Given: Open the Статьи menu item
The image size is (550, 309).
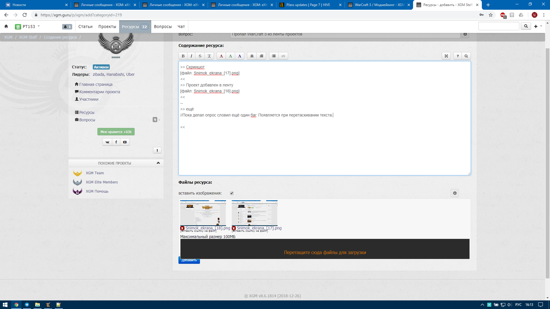Looking at the screenshot, I should click(x=85, y=27).
